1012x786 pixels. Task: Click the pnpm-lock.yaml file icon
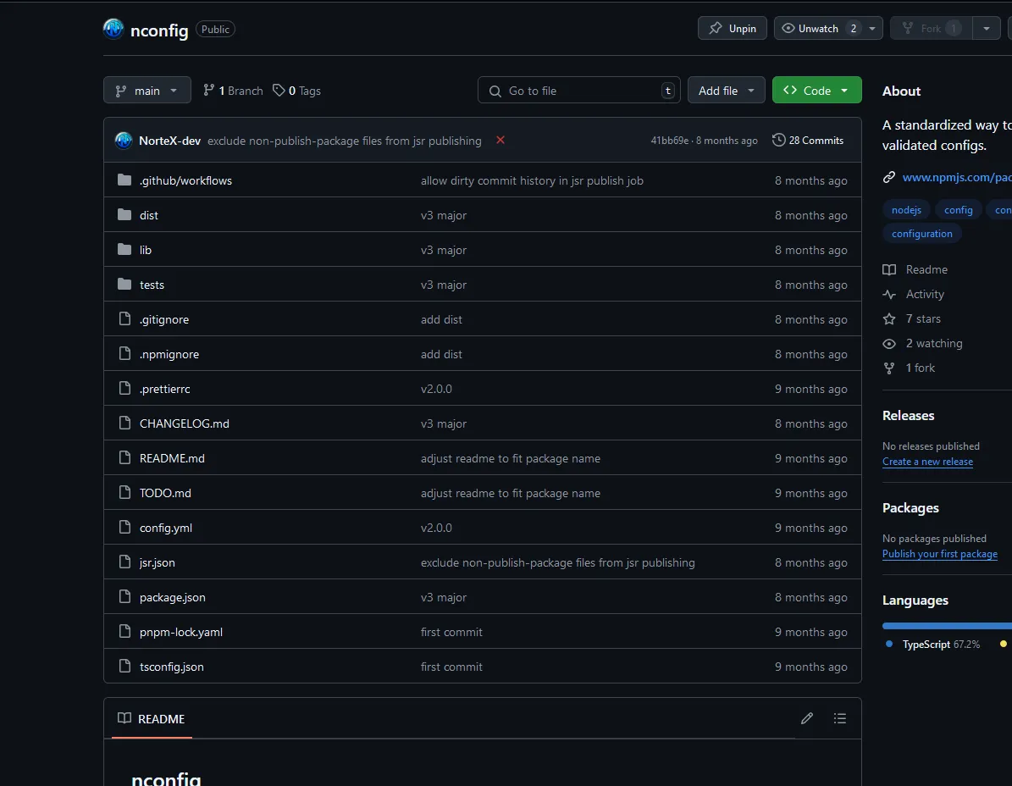[124, 632]
